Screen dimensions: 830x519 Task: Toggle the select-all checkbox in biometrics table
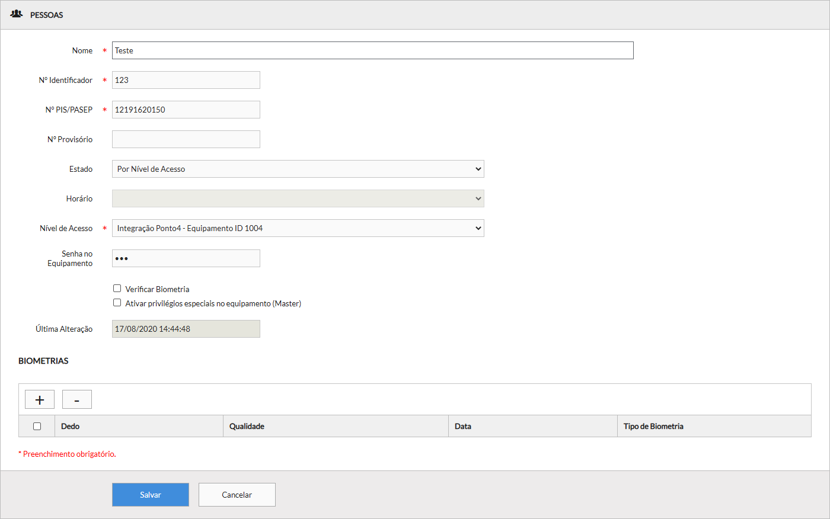tap(37, 426)
